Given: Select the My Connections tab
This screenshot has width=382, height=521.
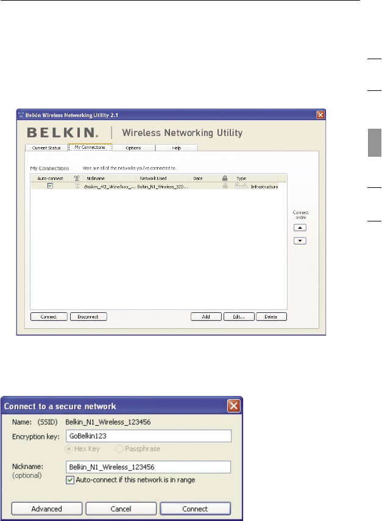Looking at the screenshot, I should coord(90,147).
